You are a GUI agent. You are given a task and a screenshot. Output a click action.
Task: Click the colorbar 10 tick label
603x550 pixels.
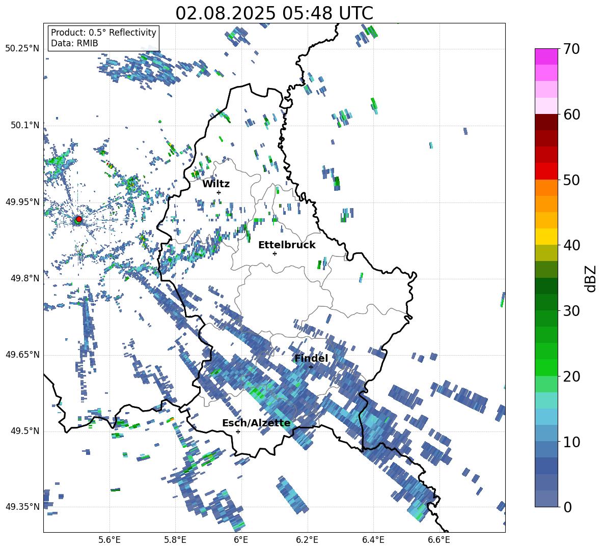click(x=571, y=442)
